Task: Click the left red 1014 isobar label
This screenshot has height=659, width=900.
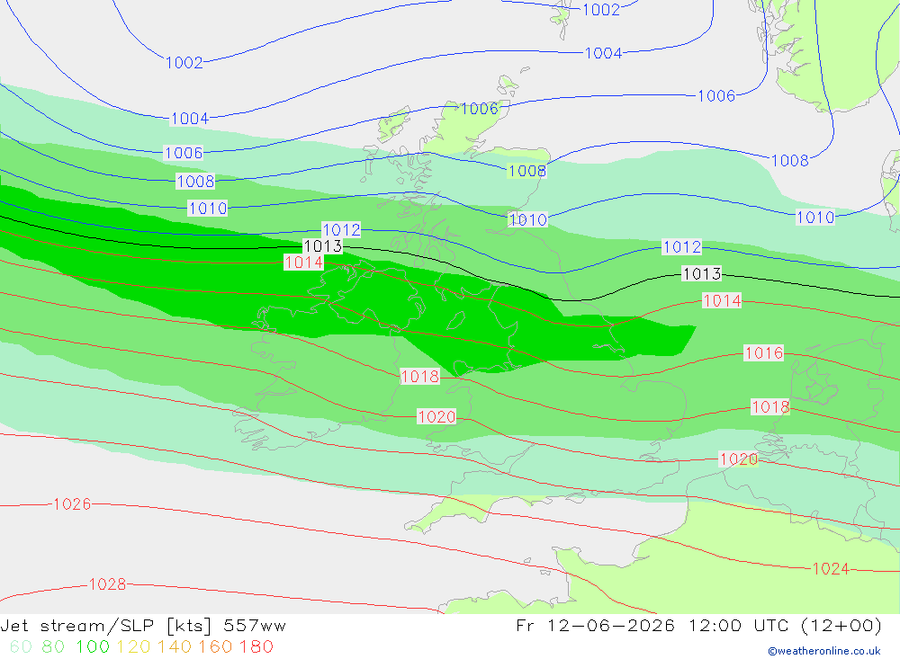Action: (x=303, y=263)
